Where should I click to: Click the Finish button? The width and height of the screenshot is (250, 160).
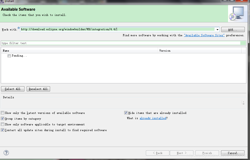point(207,153)
